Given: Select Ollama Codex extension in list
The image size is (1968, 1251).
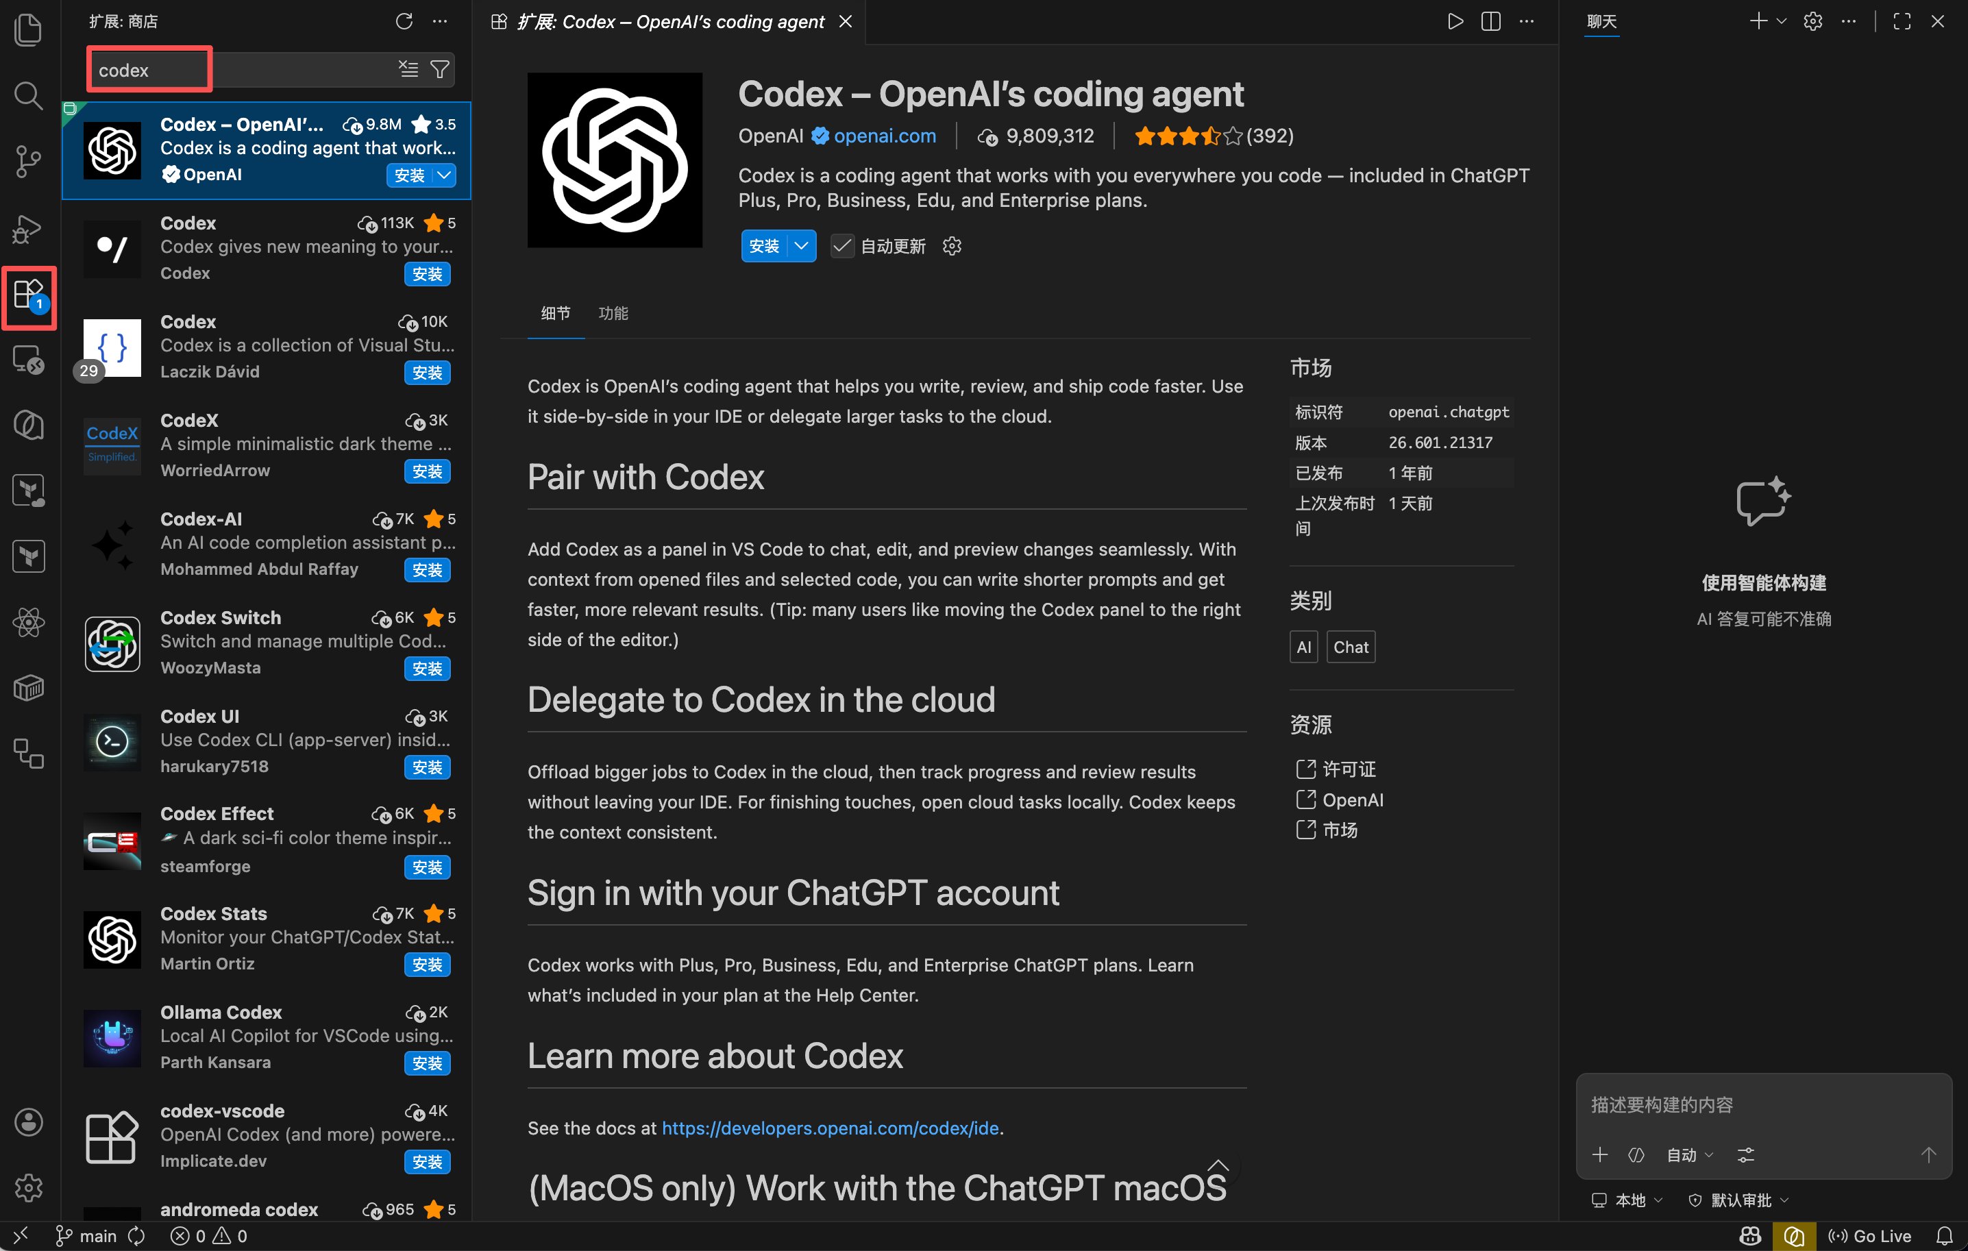Looking at the screenshot, I should (267, 1037).
